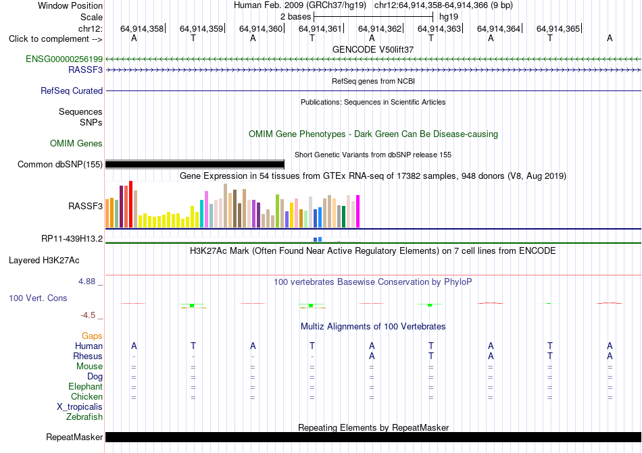This screenshot has height=453, width=642.
Task: Click the -4.5 PhyloP lower limit
Action: point(88,315)
